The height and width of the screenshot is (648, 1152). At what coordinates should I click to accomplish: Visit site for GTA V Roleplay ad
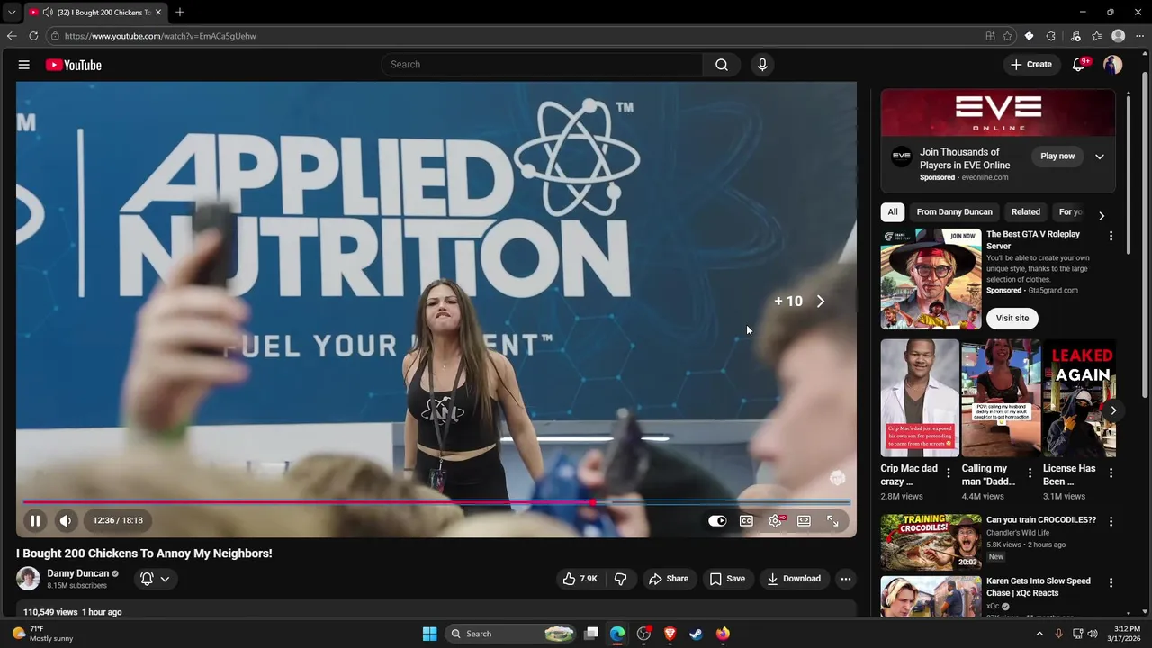[1012, 318]
